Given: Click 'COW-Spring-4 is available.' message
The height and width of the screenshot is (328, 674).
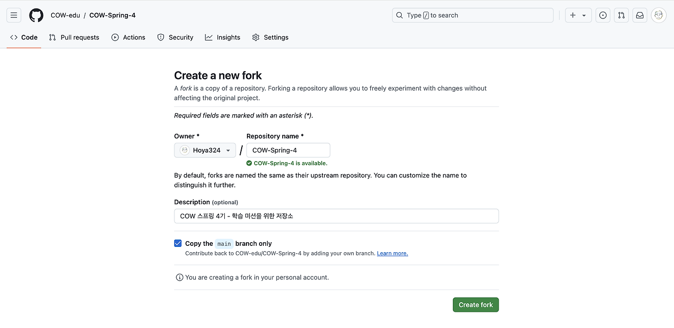Looking at the screenshot, I should point(291,163).
